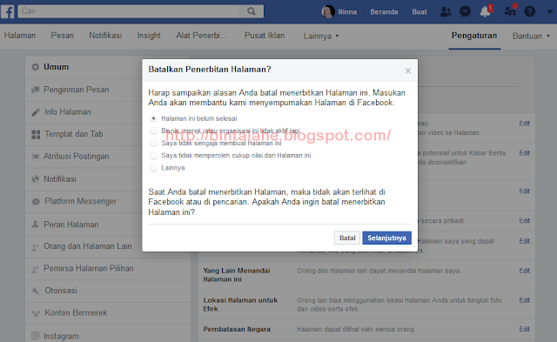Open the Halaman tab
The height and width of the screenshot is (342, 557).
coord(20,36)
